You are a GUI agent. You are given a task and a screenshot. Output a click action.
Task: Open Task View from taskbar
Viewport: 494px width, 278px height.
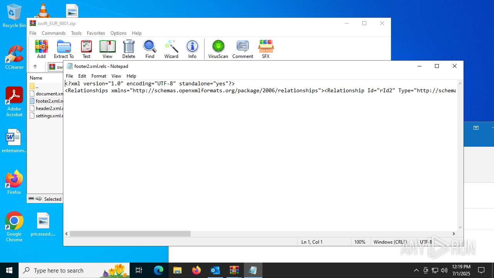[139, 270]
